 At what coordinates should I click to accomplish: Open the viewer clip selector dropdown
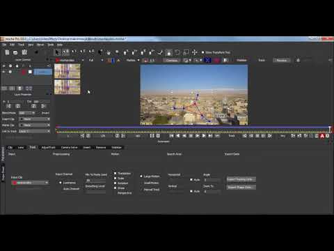pyautogui.click(x=70, y=61)
